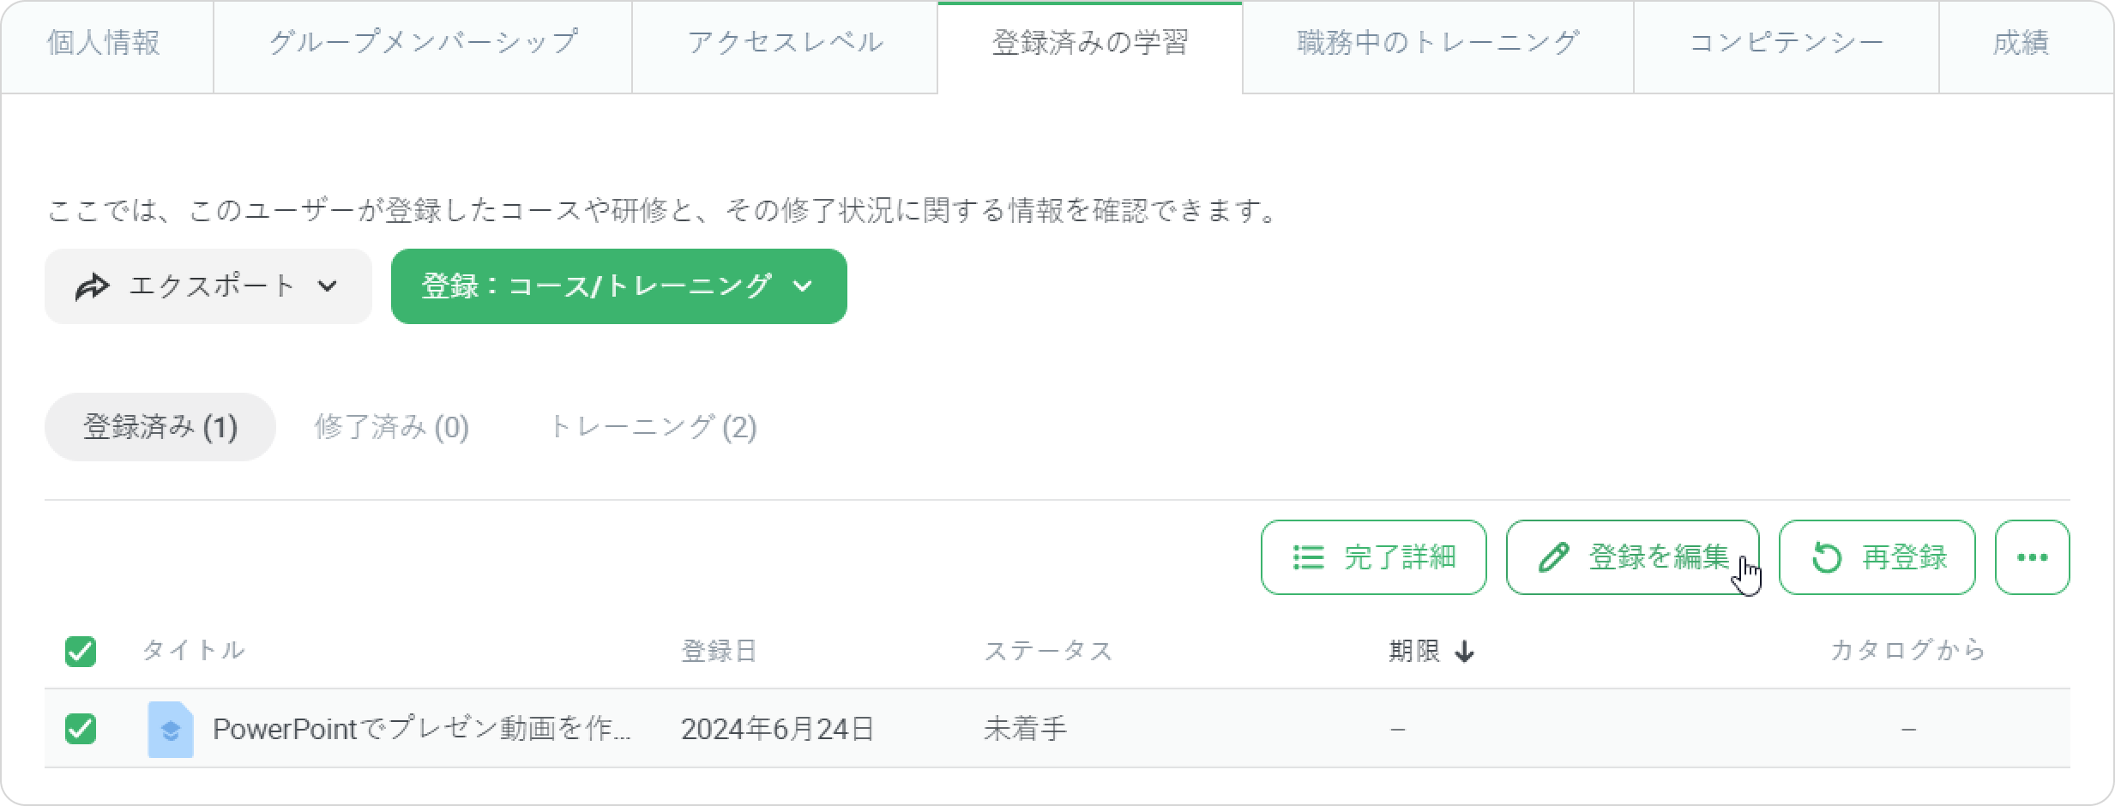The image size is (2115, 806).
Task: Show the 修了済み (0) list
Action: (391, 427)
